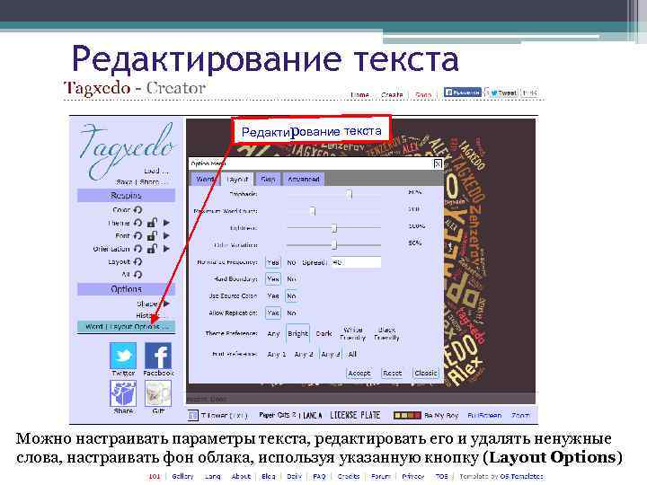Viewport: 647px width, 485px height.
Task: Click the Reset button
Action: point(392,374)
